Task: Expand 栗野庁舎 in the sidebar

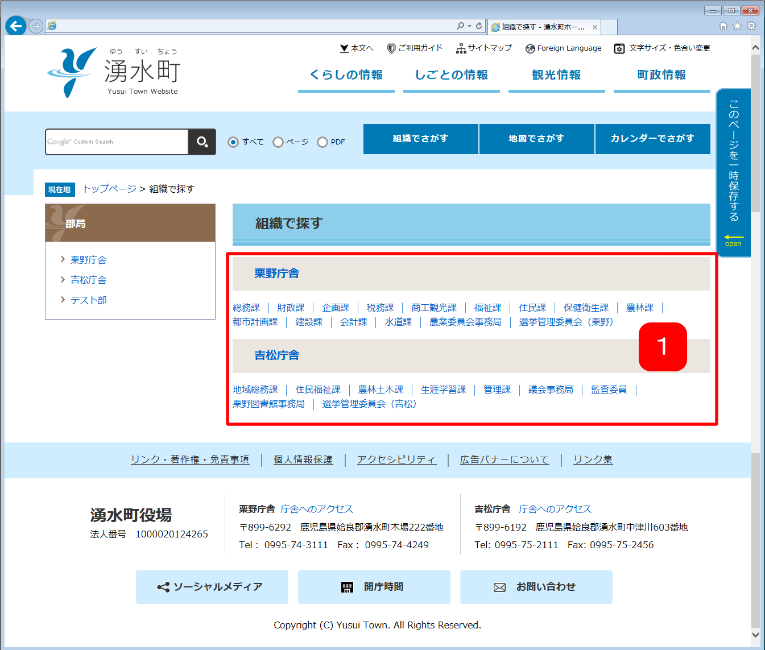Action: click(x=88, y=260)
